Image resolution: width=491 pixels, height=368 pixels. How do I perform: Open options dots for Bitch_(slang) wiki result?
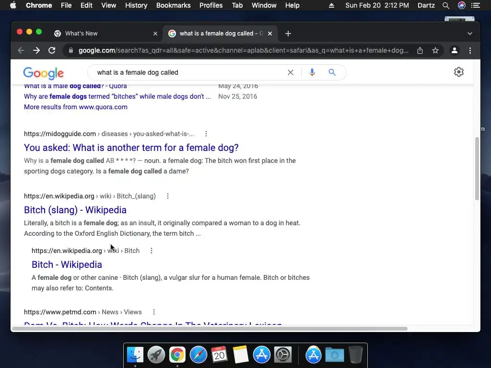[168, 196]
